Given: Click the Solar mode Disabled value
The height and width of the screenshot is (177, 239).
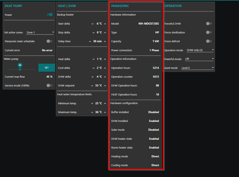Looking at the screenshot, I should coord(154,130).
